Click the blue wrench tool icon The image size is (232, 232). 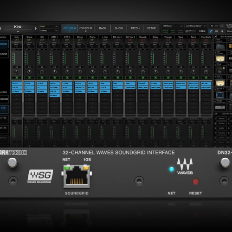pos(211,31)
